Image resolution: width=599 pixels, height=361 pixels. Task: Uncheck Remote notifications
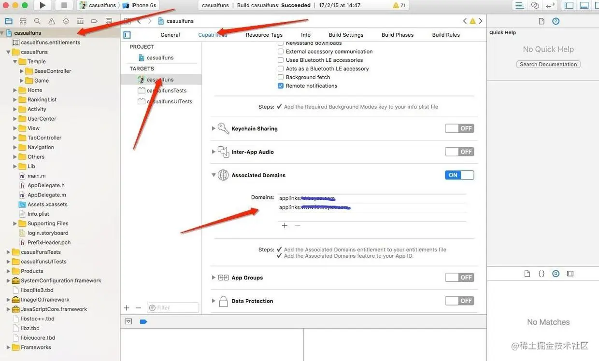click(281, 86)
